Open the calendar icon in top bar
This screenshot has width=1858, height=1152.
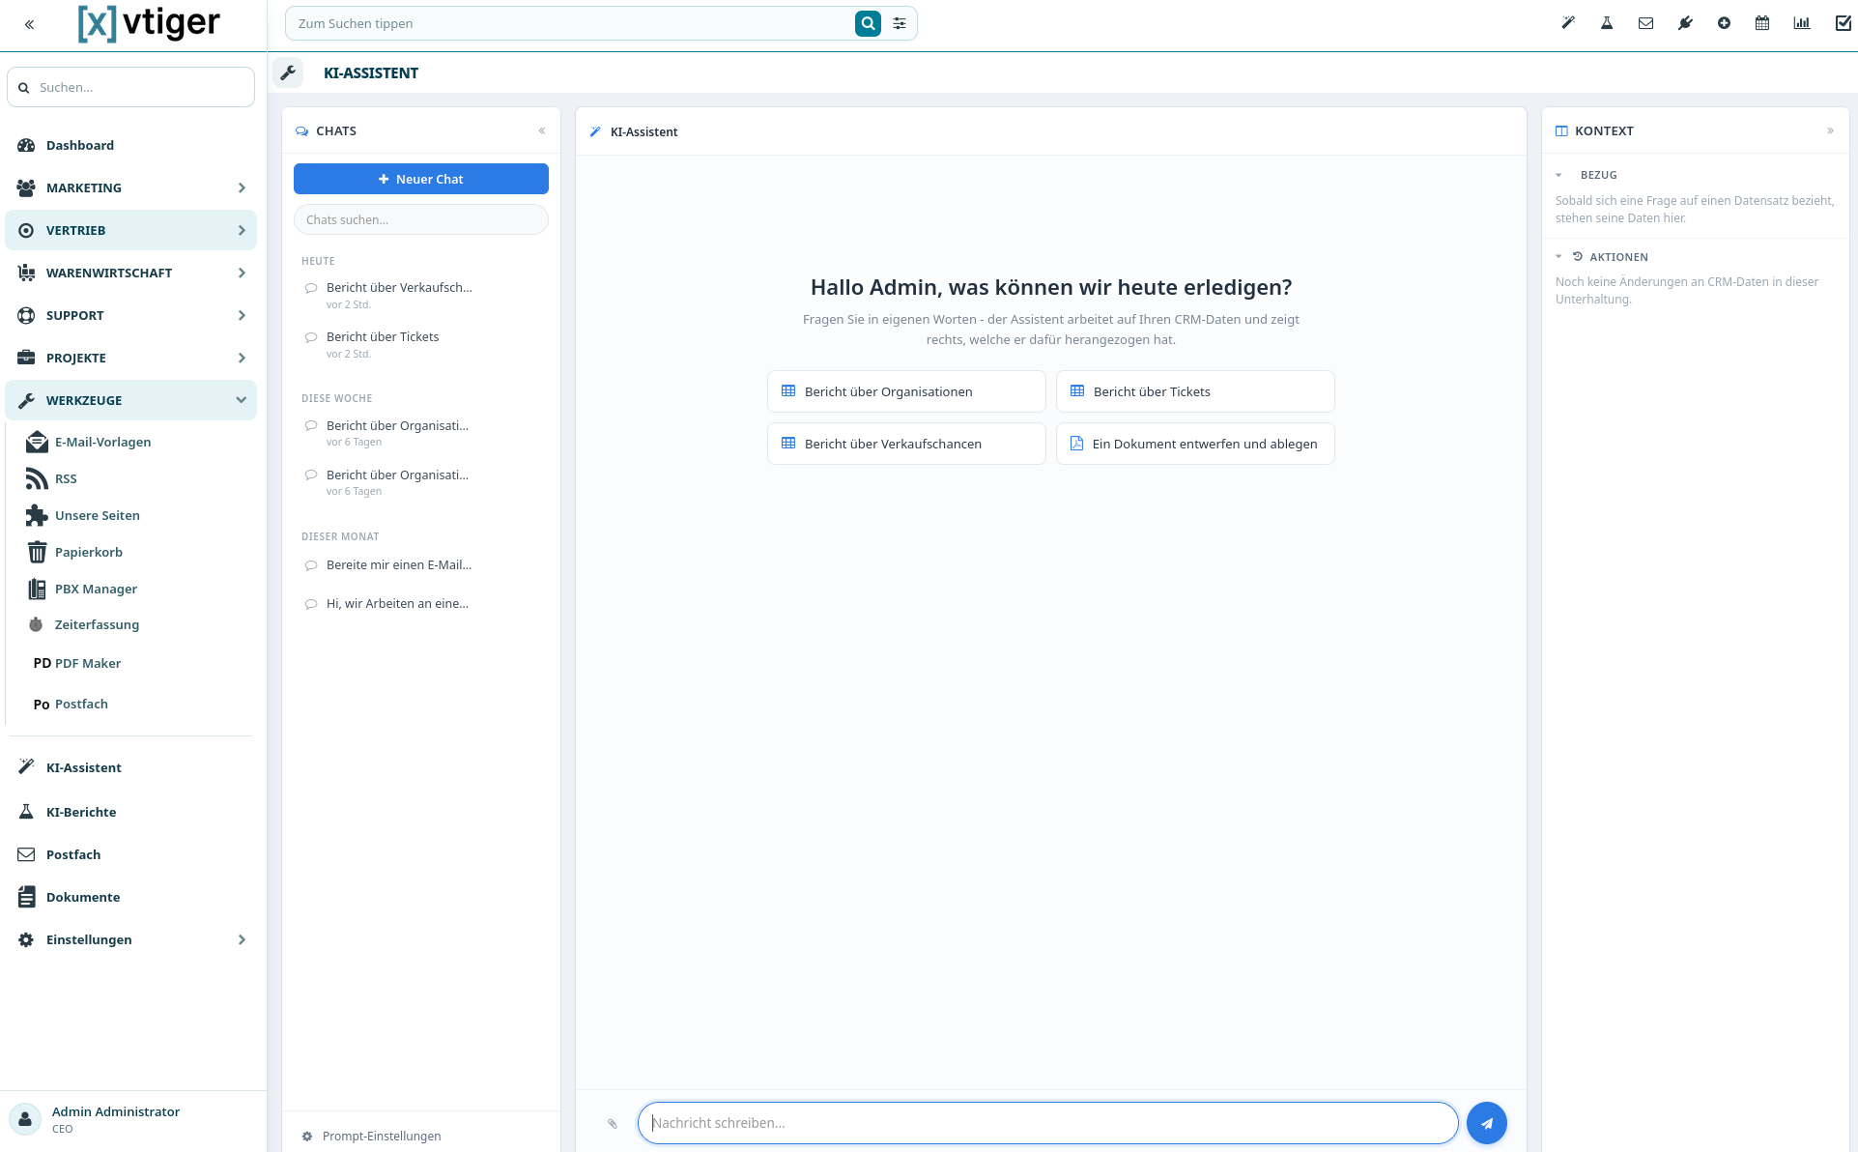coord(1762,23)
